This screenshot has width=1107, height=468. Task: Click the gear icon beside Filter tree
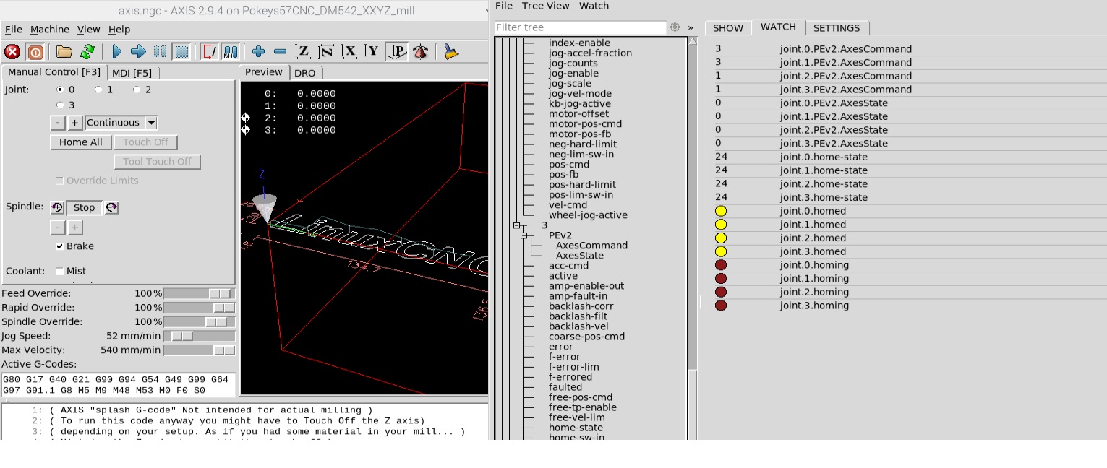pyautogui.click(x=675, y=27)
